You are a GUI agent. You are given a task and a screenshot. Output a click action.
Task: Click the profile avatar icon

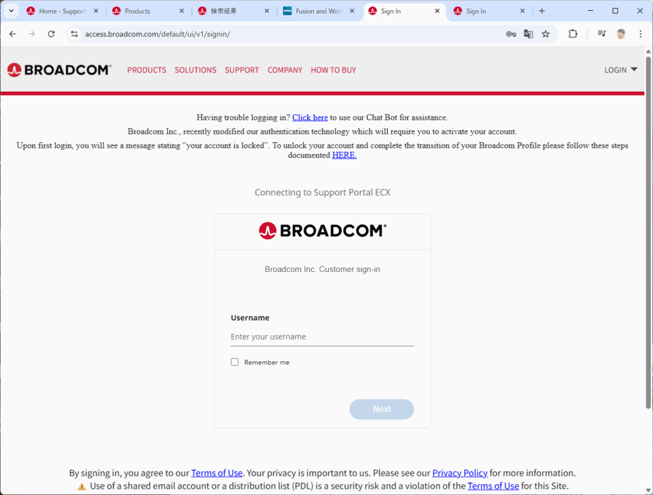coord(621,34)
